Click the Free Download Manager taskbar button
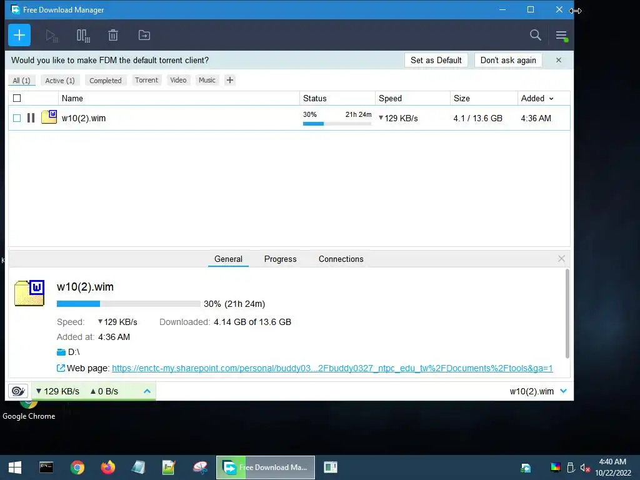This screenshot has height=480, width=640. coord(266,467)
